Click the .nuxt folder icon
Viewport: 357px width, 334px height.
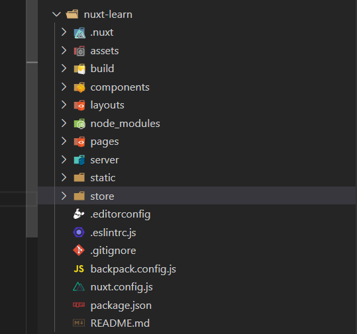pos(79,32)
